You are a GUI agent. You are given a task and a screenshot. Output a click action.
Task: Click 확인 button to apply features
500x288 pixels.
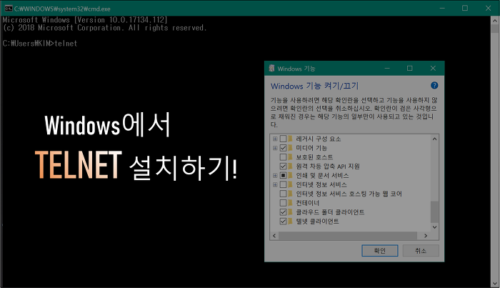tap(380, 251)
